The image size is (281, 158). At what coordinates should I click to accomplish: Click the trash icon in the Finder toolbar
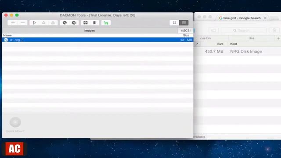pos(274,30)
